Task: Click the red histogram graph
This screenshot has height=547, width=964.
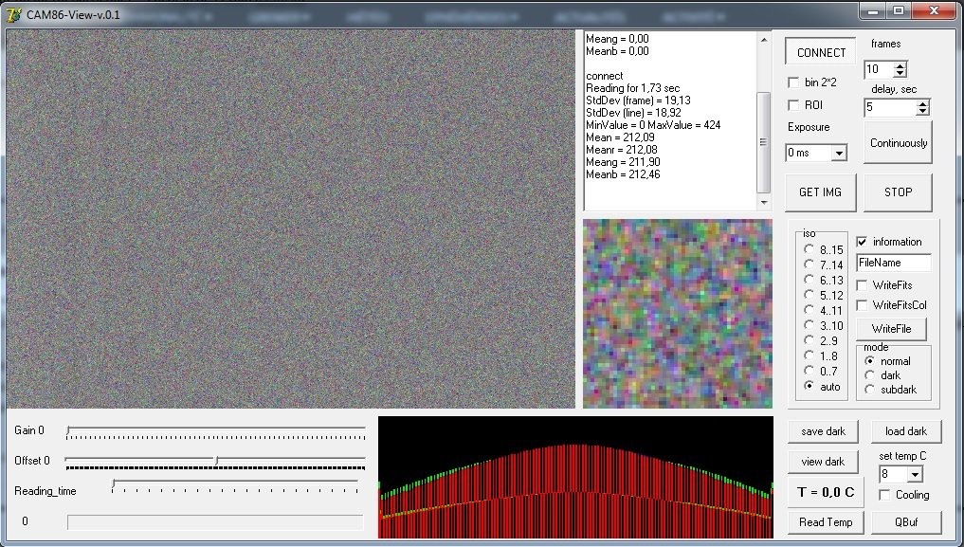Action: (575, 478)
